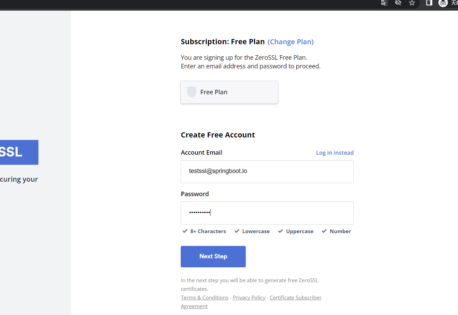The image size is (458, 315).
Task: Open the Terms & Conditions link
Action: (205, 298)
